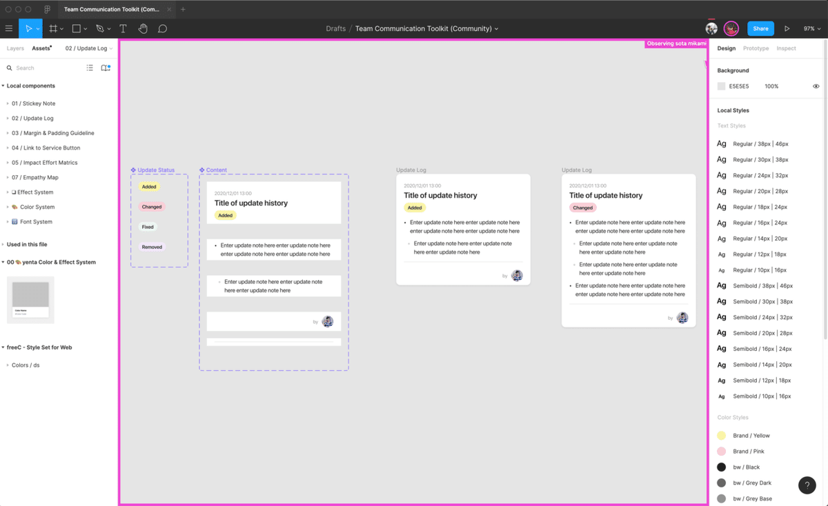Switch to the Assets tab

41,48
